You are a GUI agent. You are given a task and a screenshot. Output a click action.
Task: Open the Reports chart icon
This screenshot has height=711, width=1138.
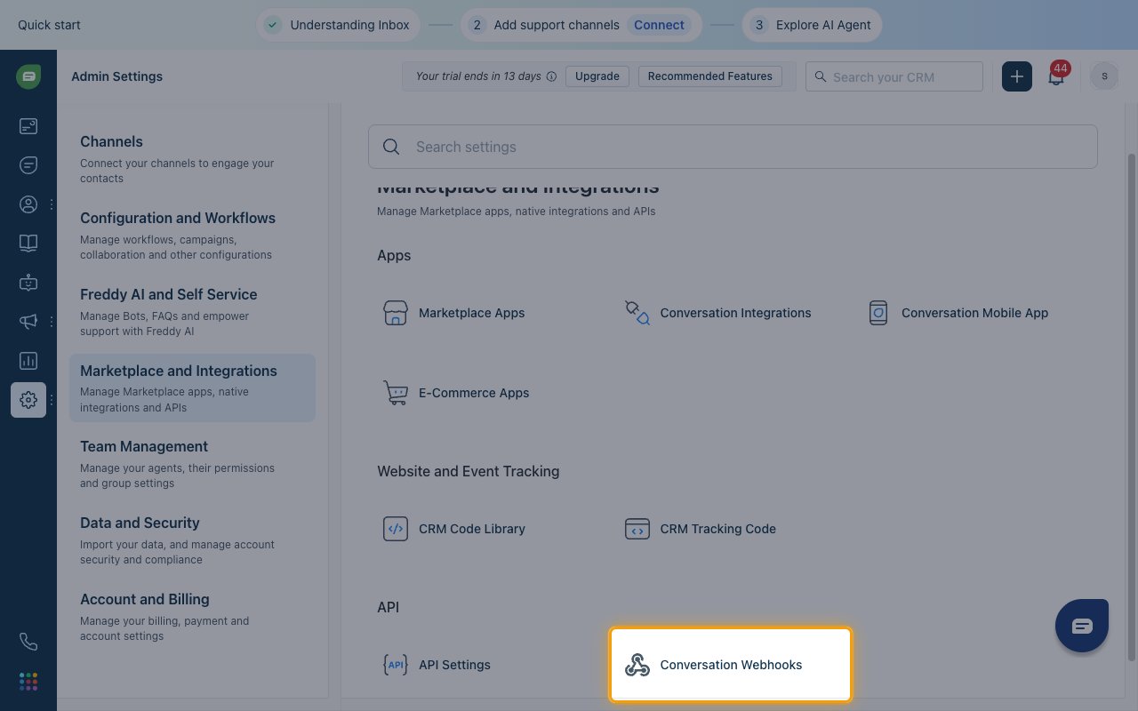pyautogui.click(x=28, y=361)
